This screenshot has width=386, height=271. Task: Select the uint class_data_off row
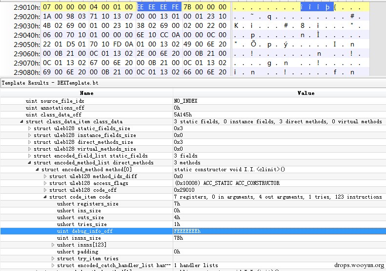click(193, 114)
